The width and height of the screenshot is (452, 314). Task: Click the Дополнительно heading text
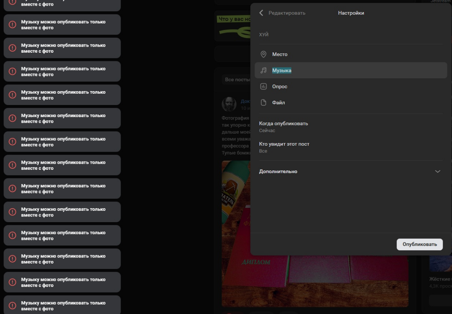pyautogui.click(x=278, y=171)
